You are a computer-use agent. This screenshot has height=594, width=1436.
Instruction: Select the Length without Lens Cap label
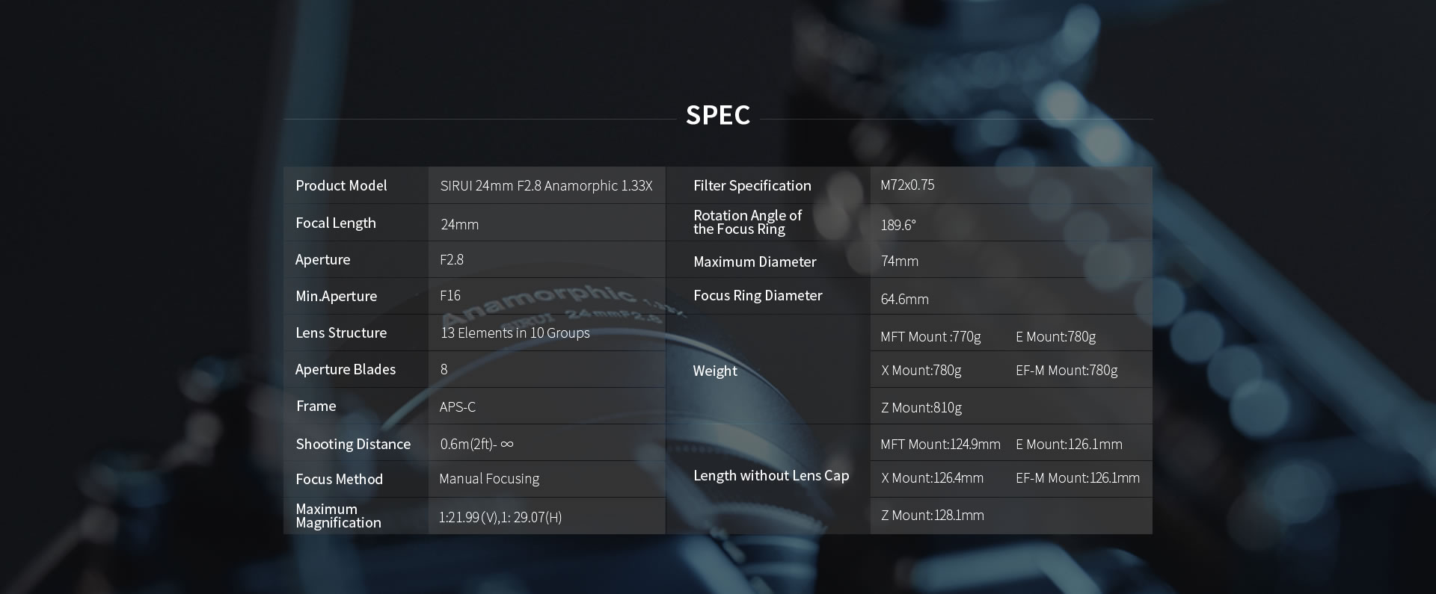(x=771, y=475)
